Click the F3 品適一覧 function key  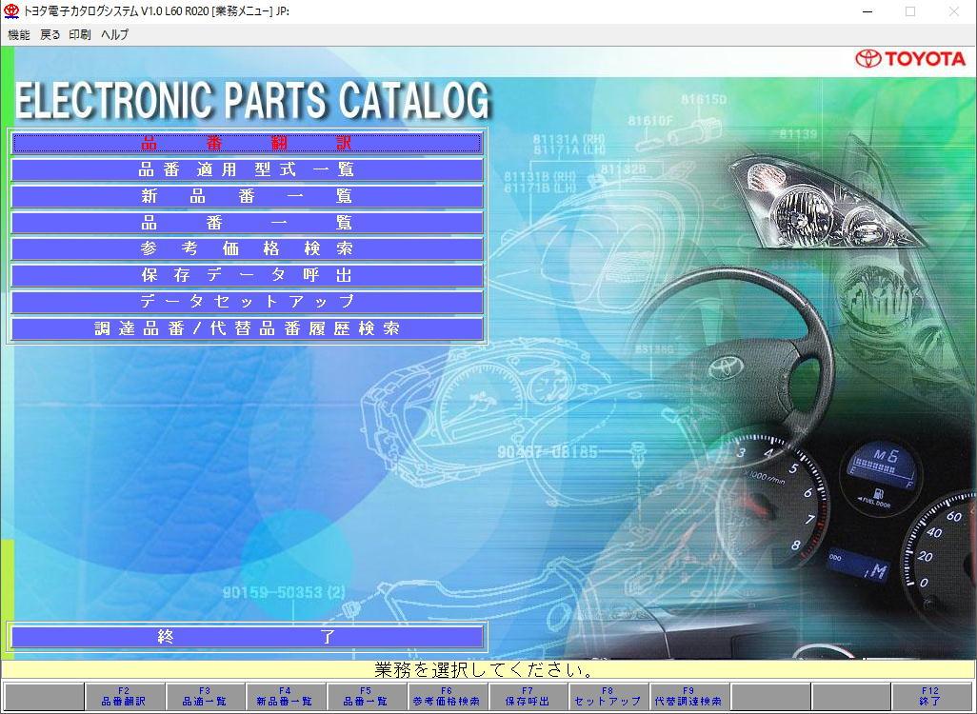pos(205,697)
